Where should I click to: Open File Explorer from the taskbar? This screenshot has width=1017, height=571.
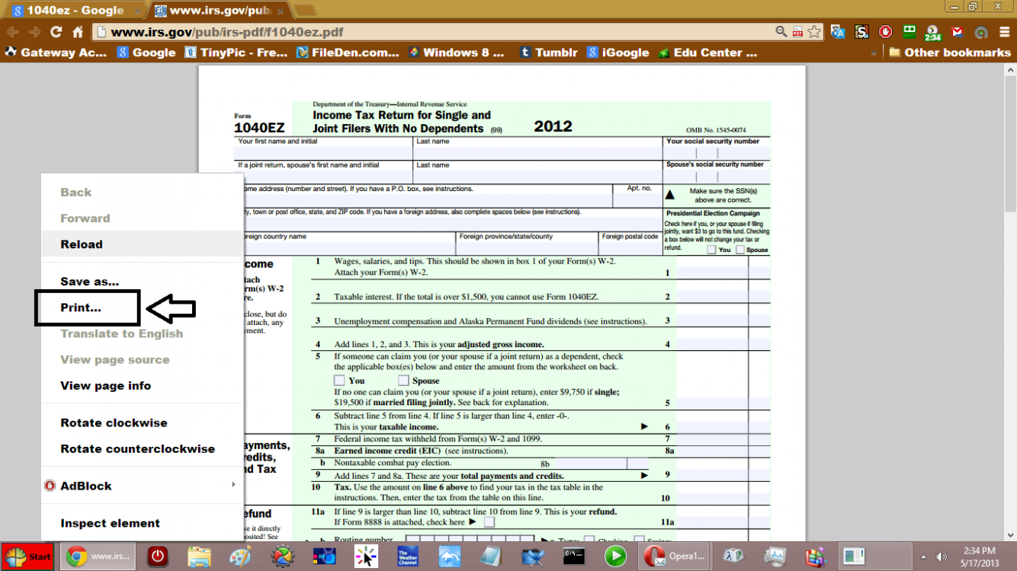200,557
